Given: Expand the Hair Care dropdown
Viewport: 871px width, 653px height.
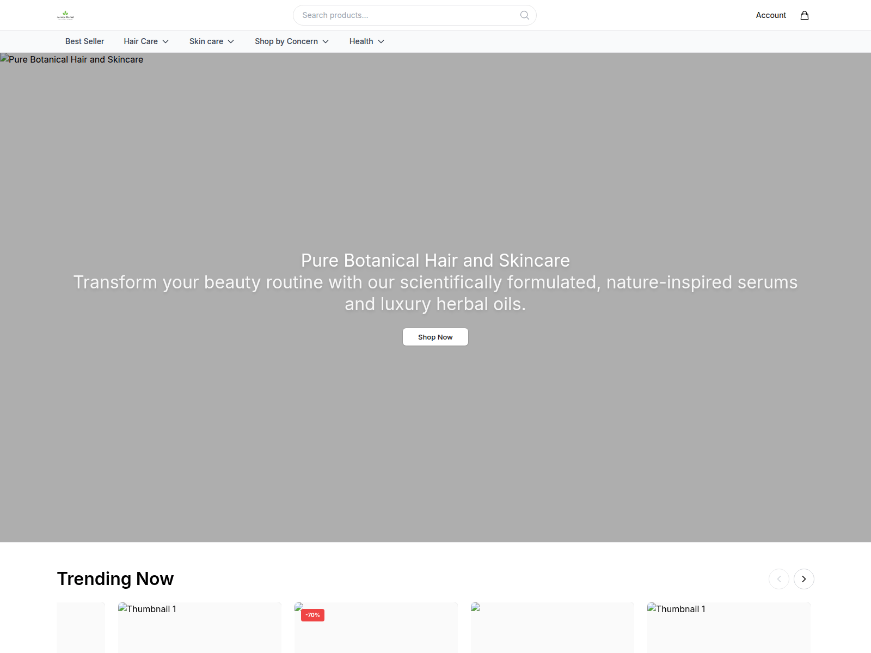Looking at the screenshot, I should point(146,41).
